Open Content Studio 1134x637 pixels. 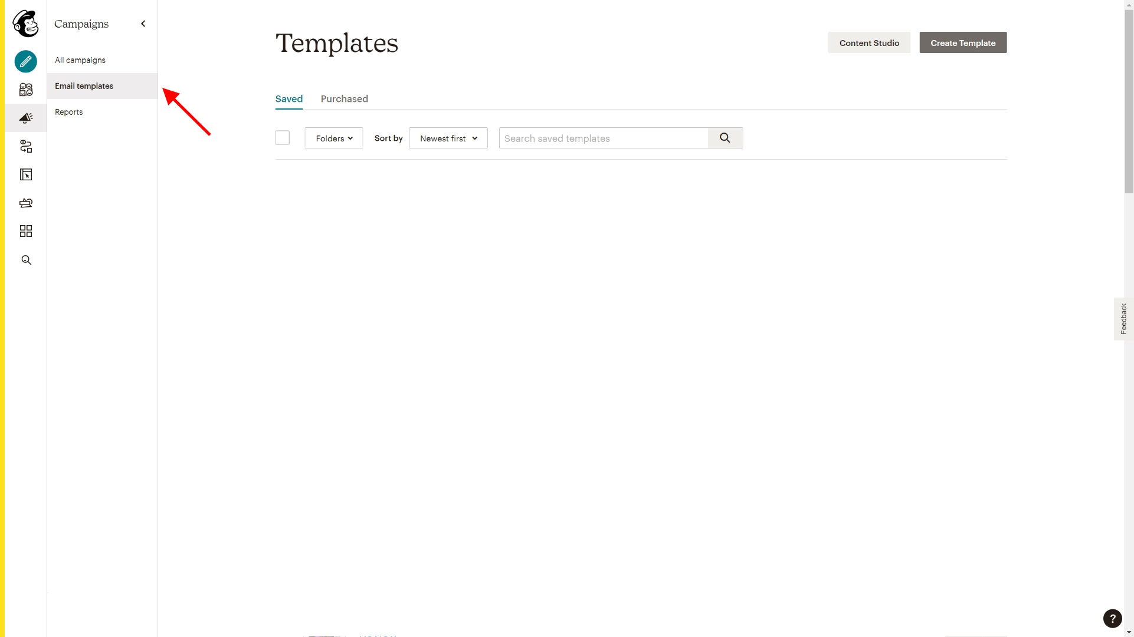click(869, 42)
